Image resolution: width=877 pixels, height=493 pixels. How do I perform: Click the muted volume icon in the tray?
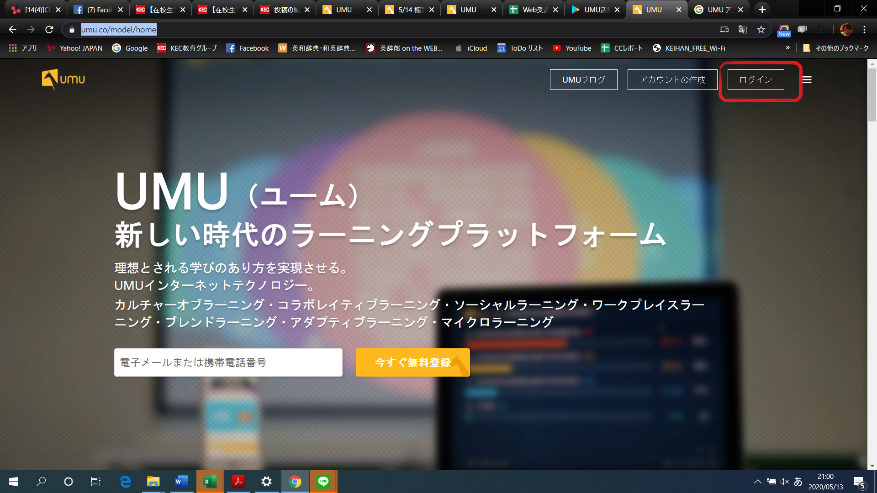tap(785, 482)
